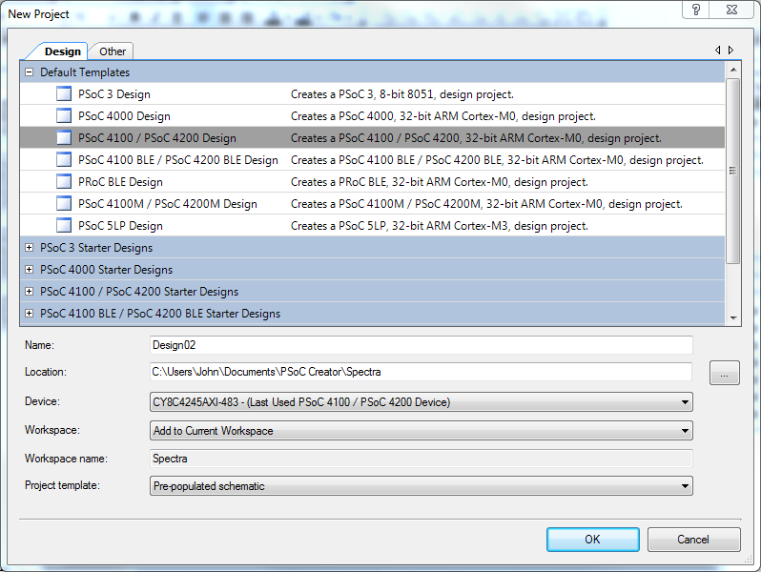Expand PSoC 3 Starter Designs group

(30, 248)
